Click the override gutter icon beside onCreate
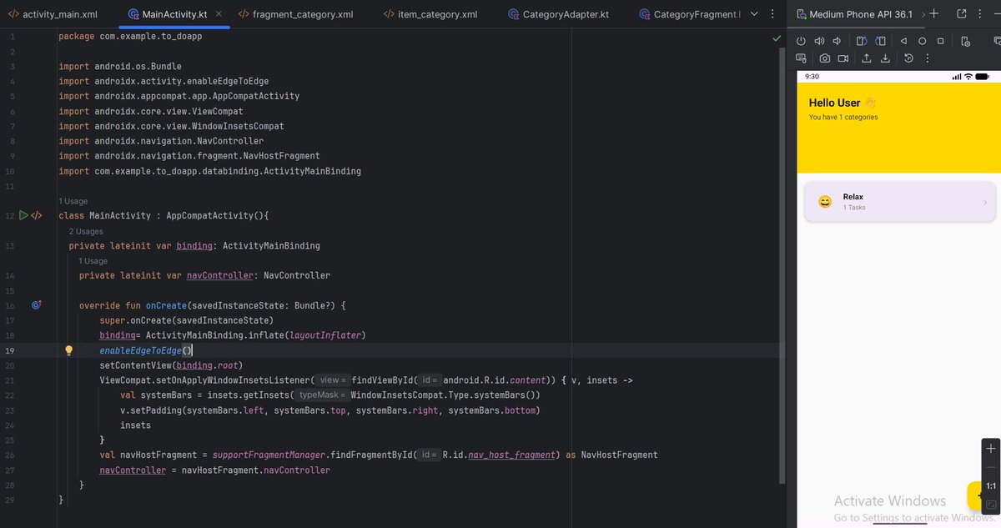Image resolution: width=1001 pixels, height=528 pixels. [37, 305]
